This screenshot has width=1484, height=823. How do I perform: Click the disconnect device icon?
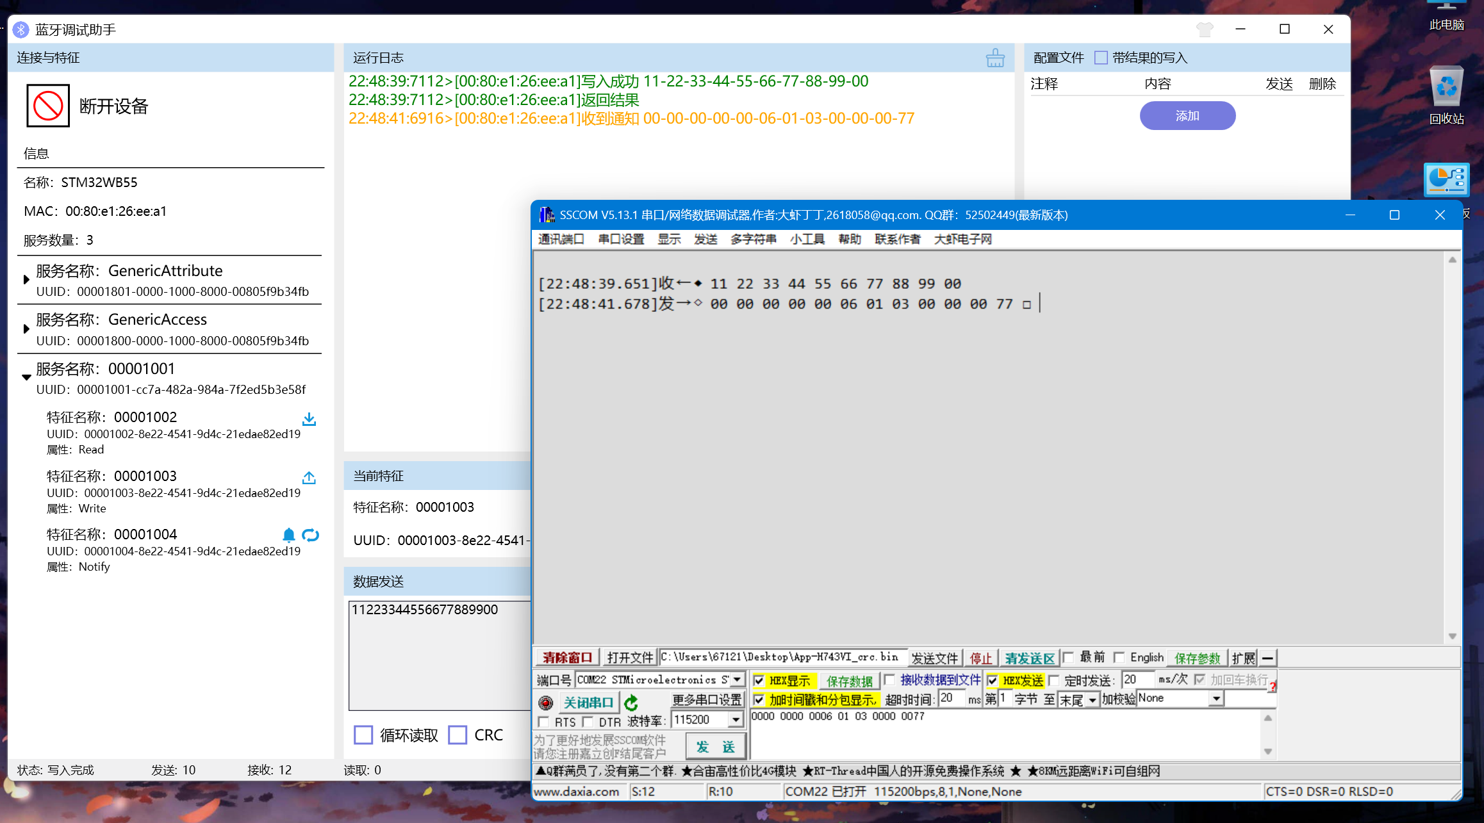48,106
